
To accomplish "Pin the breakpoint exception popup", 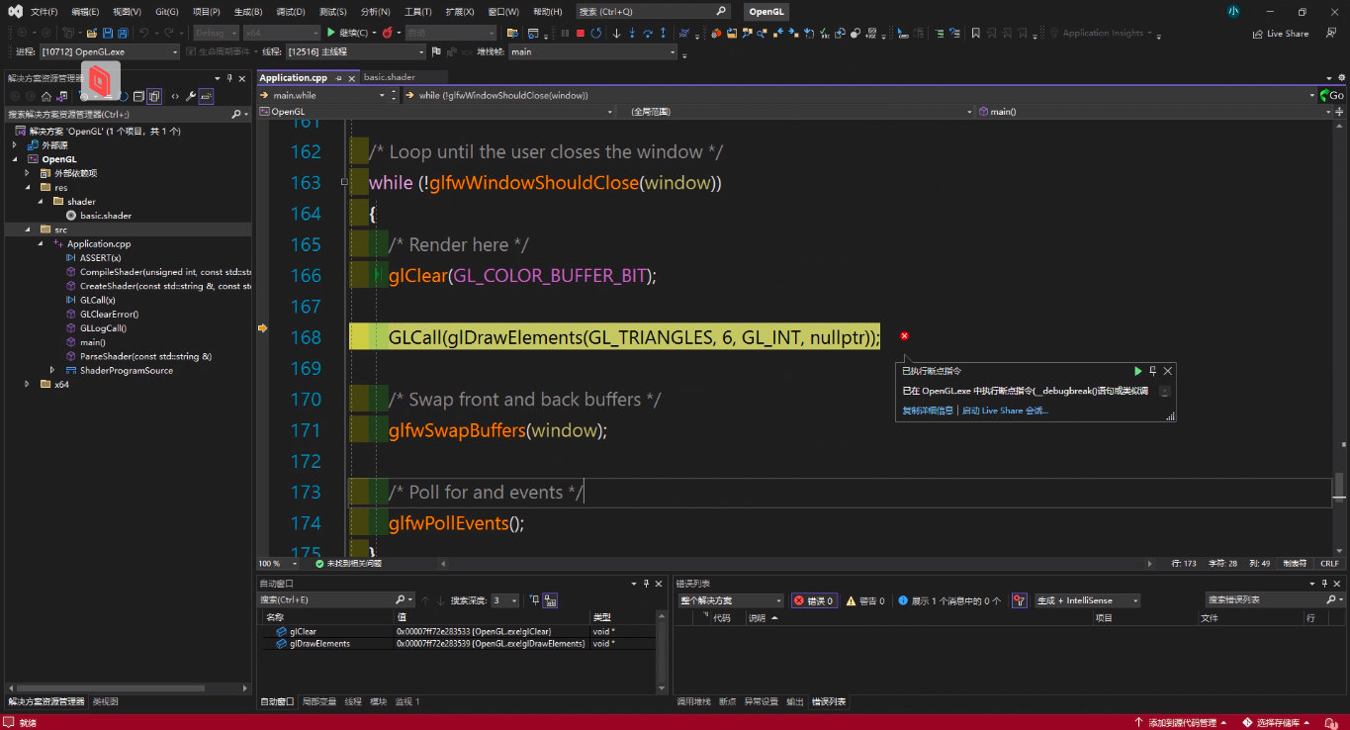I will [1153, 371].
